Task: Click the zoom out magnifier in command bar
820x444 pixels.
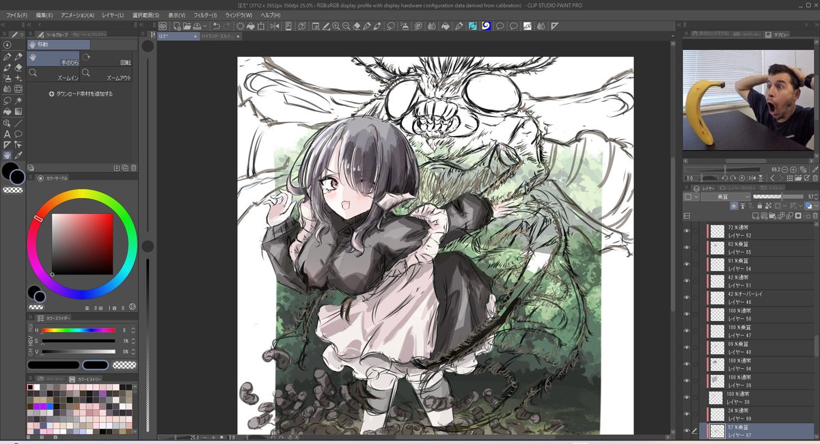Action: 346,26
